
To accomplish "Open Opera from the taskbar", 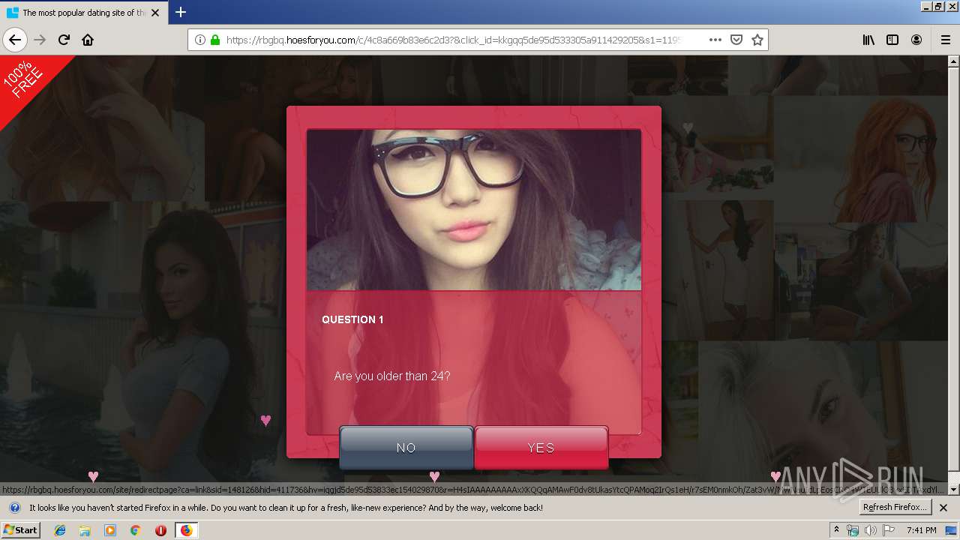I will pos(160,530).
